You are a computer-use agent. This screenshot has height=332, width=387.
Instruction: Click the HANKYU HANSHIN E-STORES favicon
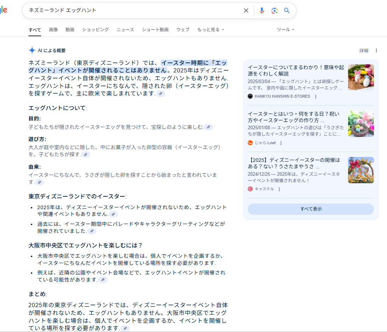(x=250, y=96)
